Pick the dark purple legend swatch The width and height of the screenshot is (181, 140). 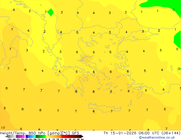(17, 136)
